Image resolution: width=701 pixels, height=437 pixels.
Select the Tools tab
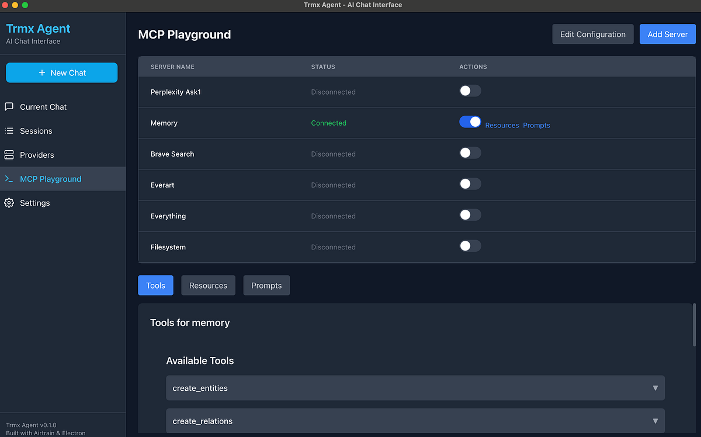[x=155, y=285]
